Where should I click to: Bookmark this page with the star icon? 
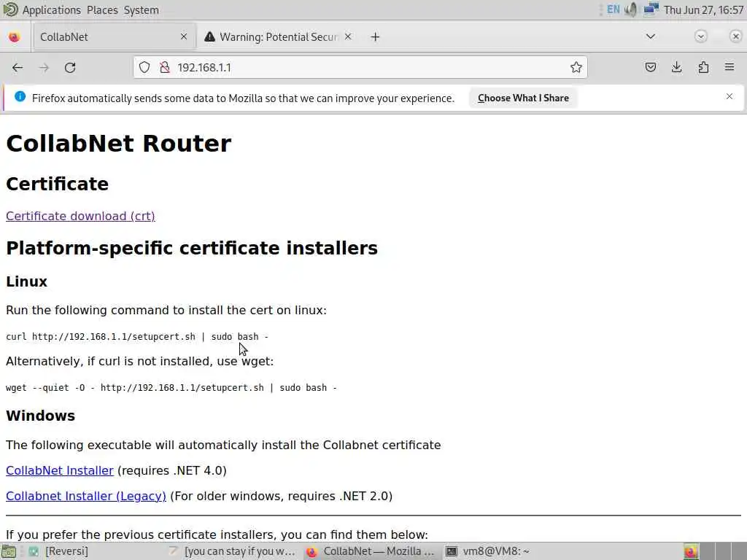576,68
